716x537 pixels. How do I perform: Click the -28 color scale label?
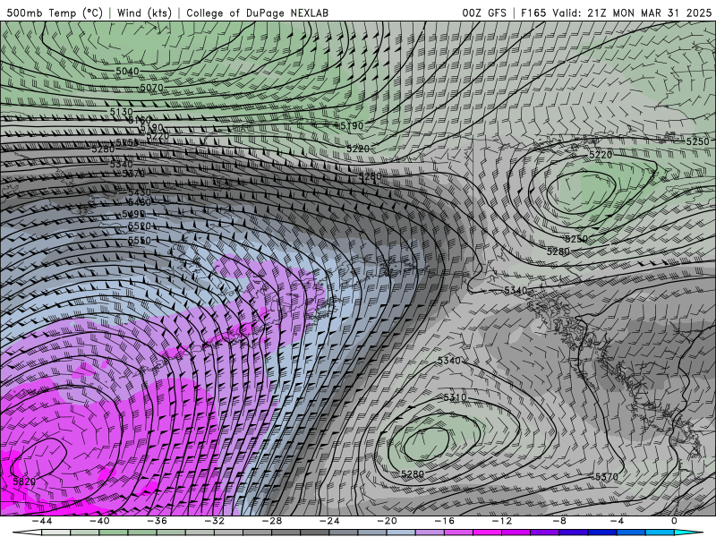[272, 521]
